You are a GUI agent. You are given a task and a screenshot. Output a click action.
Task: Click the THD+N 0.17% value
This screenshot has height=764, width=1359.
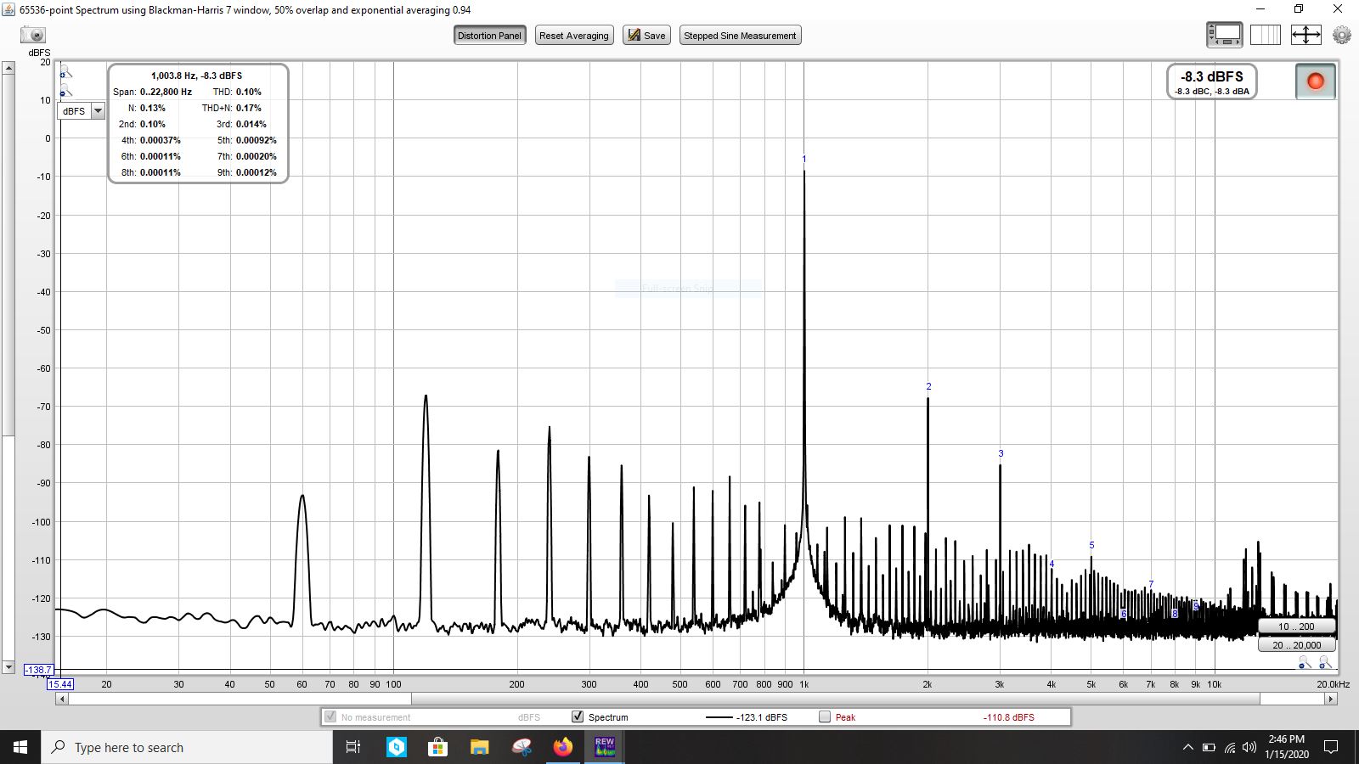[249, 108]
